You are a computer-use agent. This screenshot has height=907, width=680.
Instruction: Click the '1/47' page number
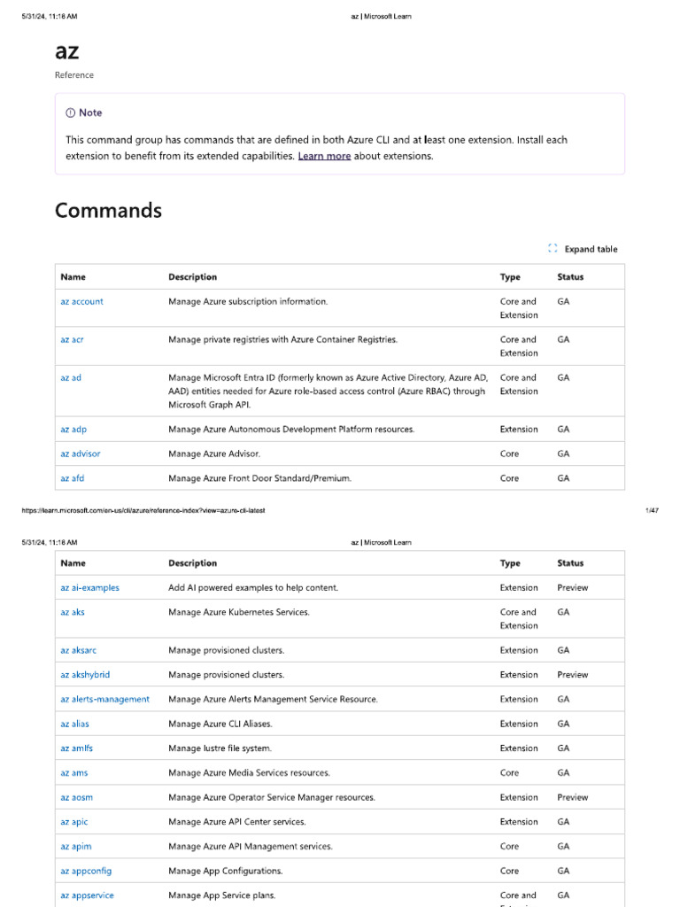pos(652,510)
